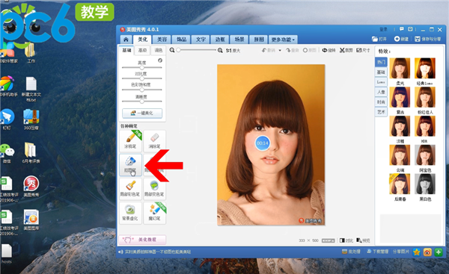This screenshot has width=449, height=274.
Task: Click the reset icon above brightness slider
Action: coord(160,60)
